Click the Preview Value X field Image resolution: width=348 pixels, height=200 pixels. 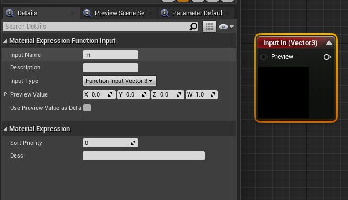point(99,95)
